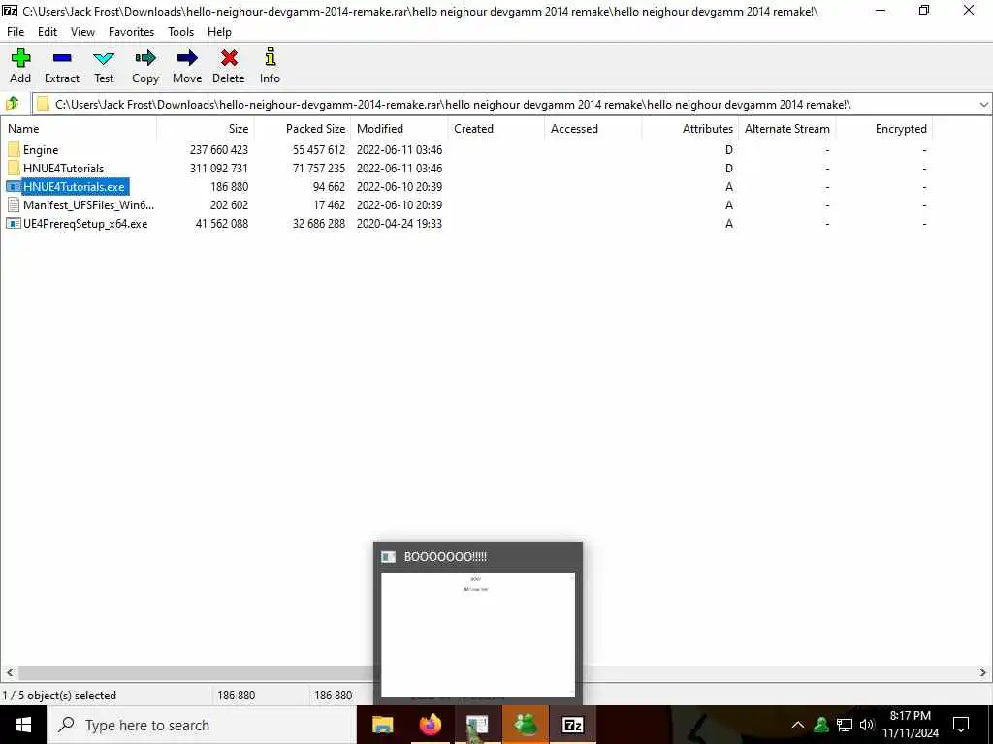Sort by Alternate Stream column header
This screenshot has height=744, width=993.
(x=787, y=129)
